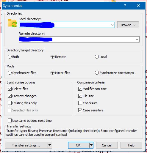
Task: Expand the Local directory dropdown
Action: coord(112,25)
